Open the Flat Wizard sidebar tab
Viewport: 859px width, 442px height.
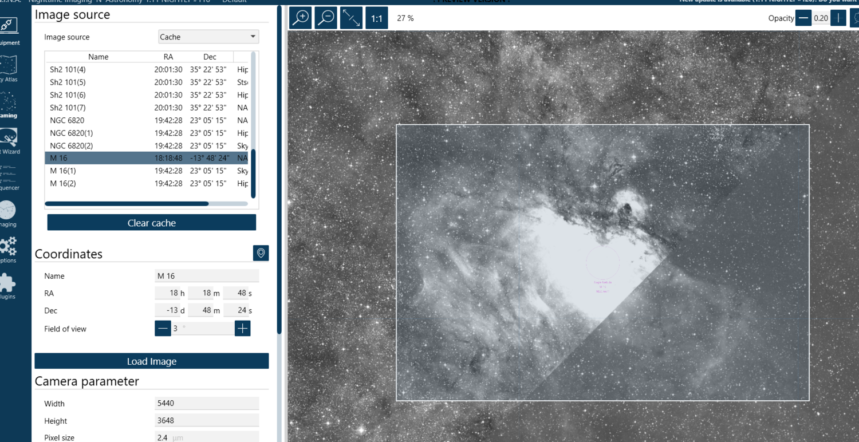(x=9, y=141)
